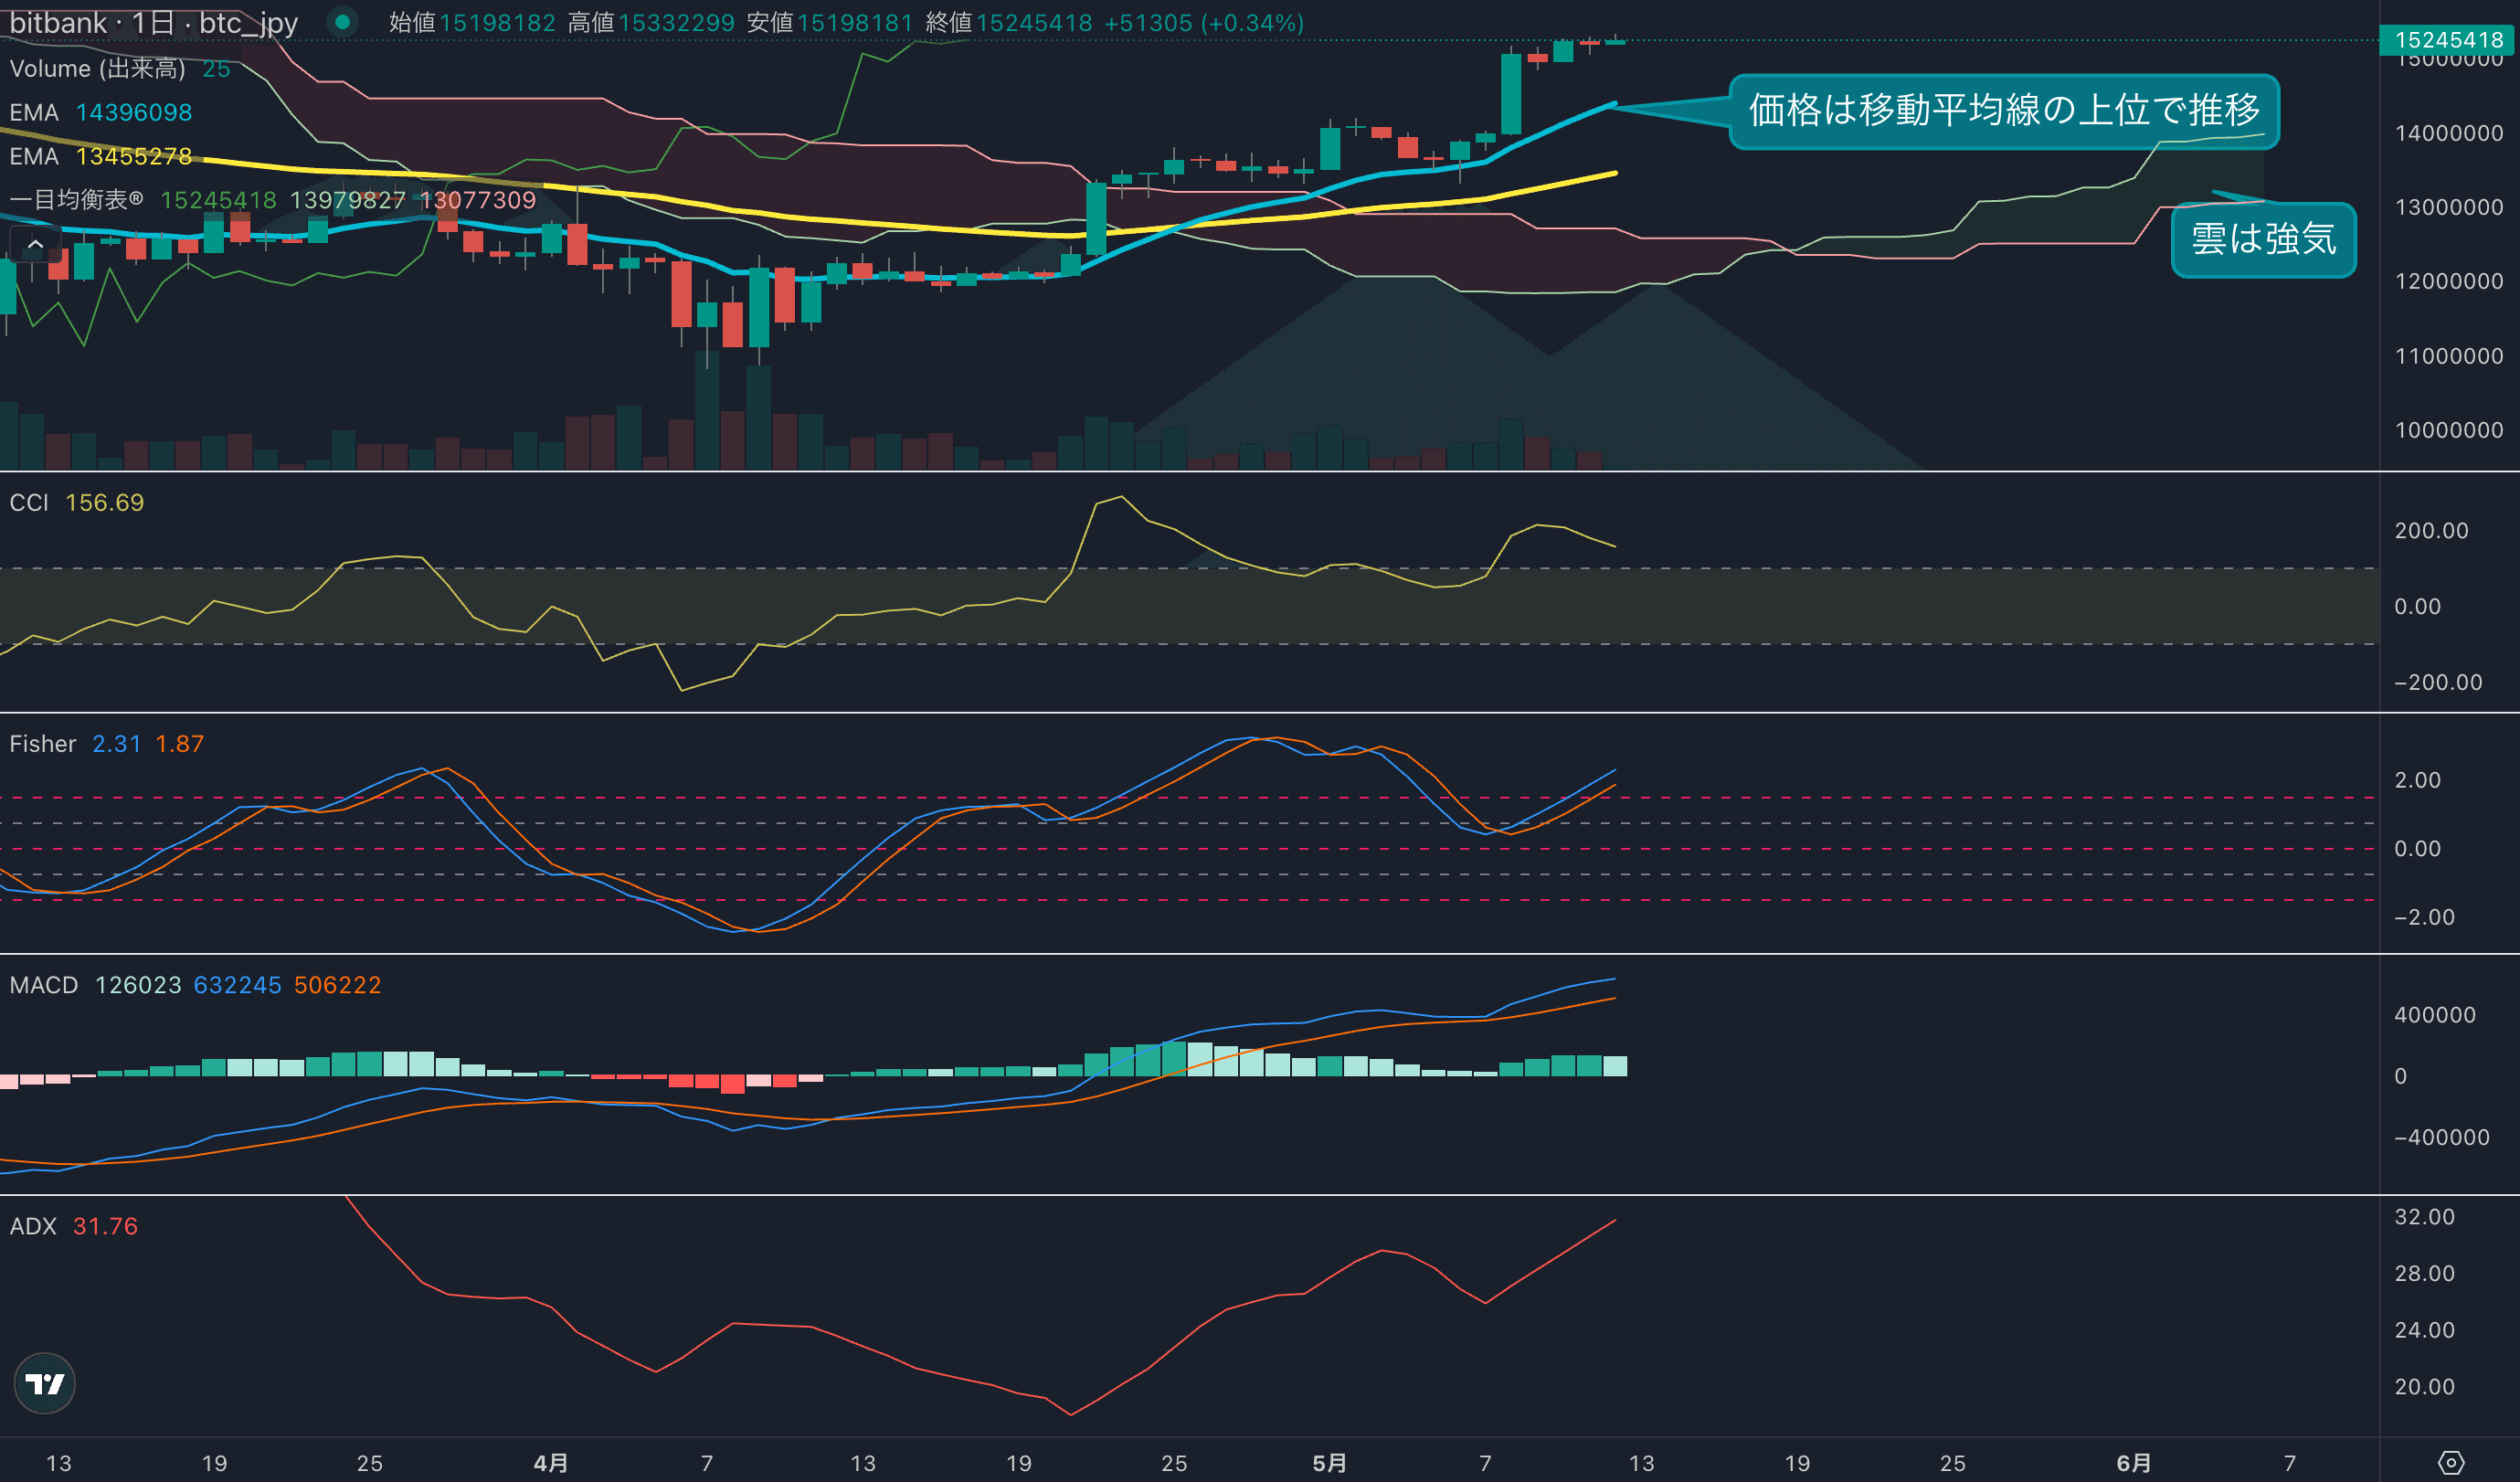Click the bitbank btc_jpy symbol title
The width and height of the screenshot is (2520, 1482).
153,22
